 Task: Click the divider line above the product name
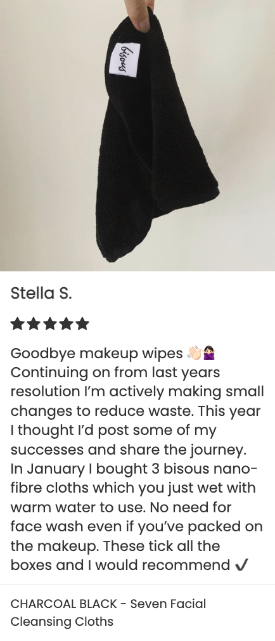point(137,585)
